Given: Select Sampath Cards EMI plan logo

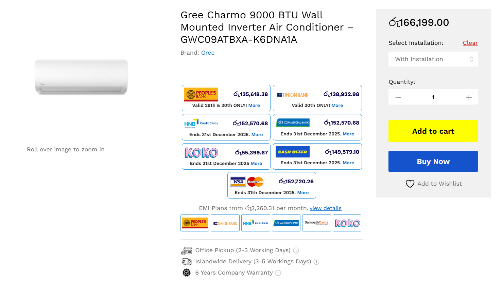Looking at the screenshot, I should pyautogui.click(x=316, y=223).
